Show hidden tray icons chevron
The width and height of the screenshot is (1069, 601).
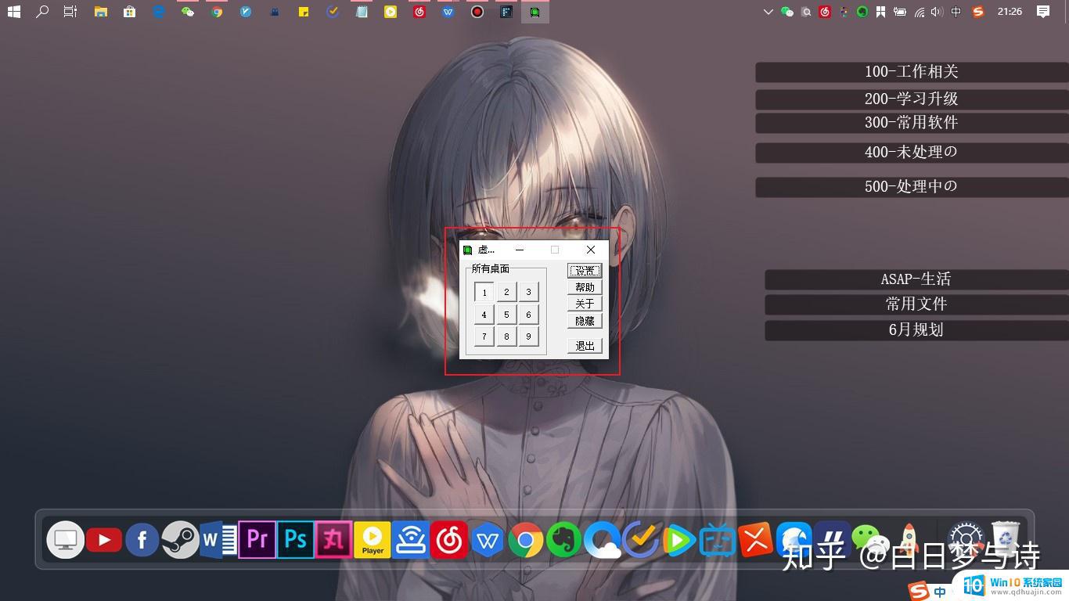768,12
